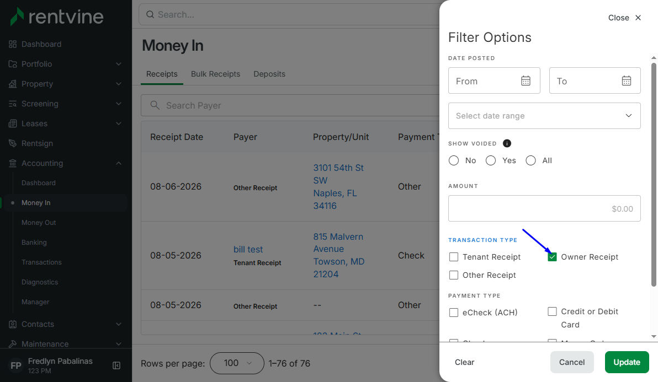Check the Other Receipt checkbox
Viewport: 658px width, 382px height.
[454, 275]
